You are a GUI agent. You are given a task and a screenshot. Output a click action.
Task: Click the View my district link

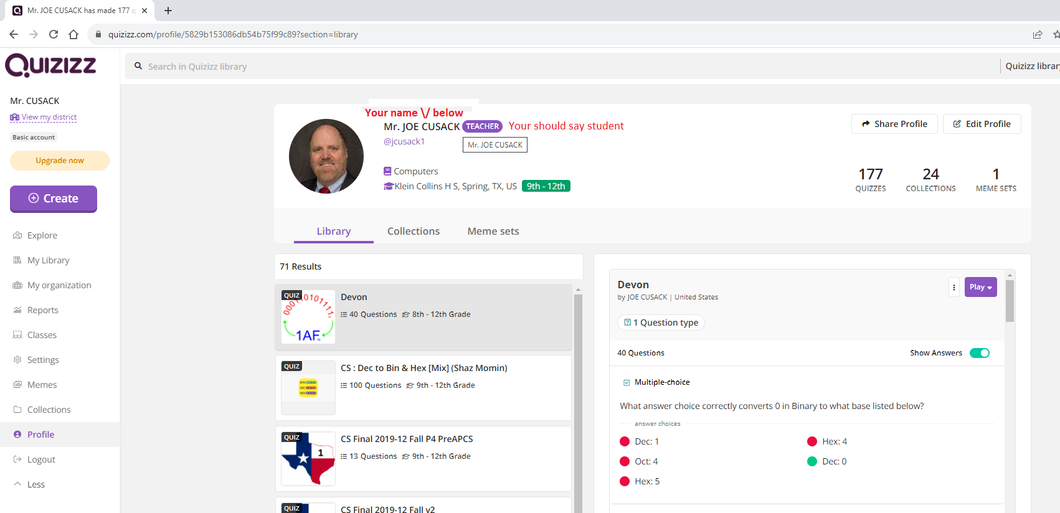tap(49, 117)
